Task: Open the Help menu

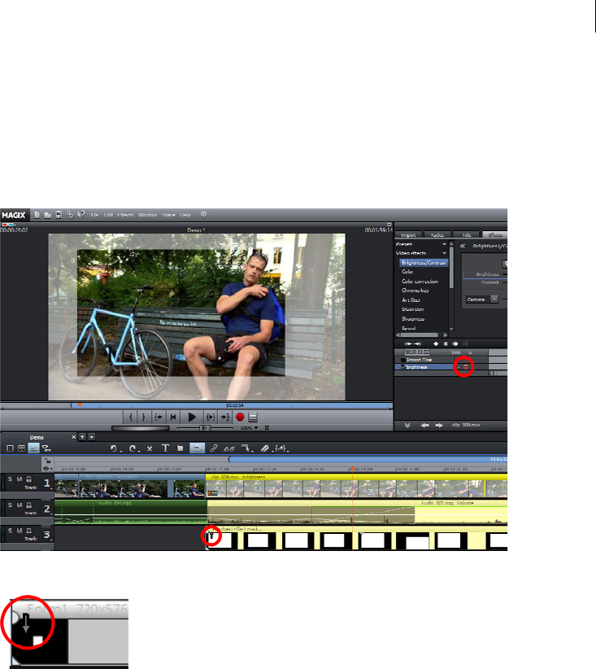Action: coord(185,215)
